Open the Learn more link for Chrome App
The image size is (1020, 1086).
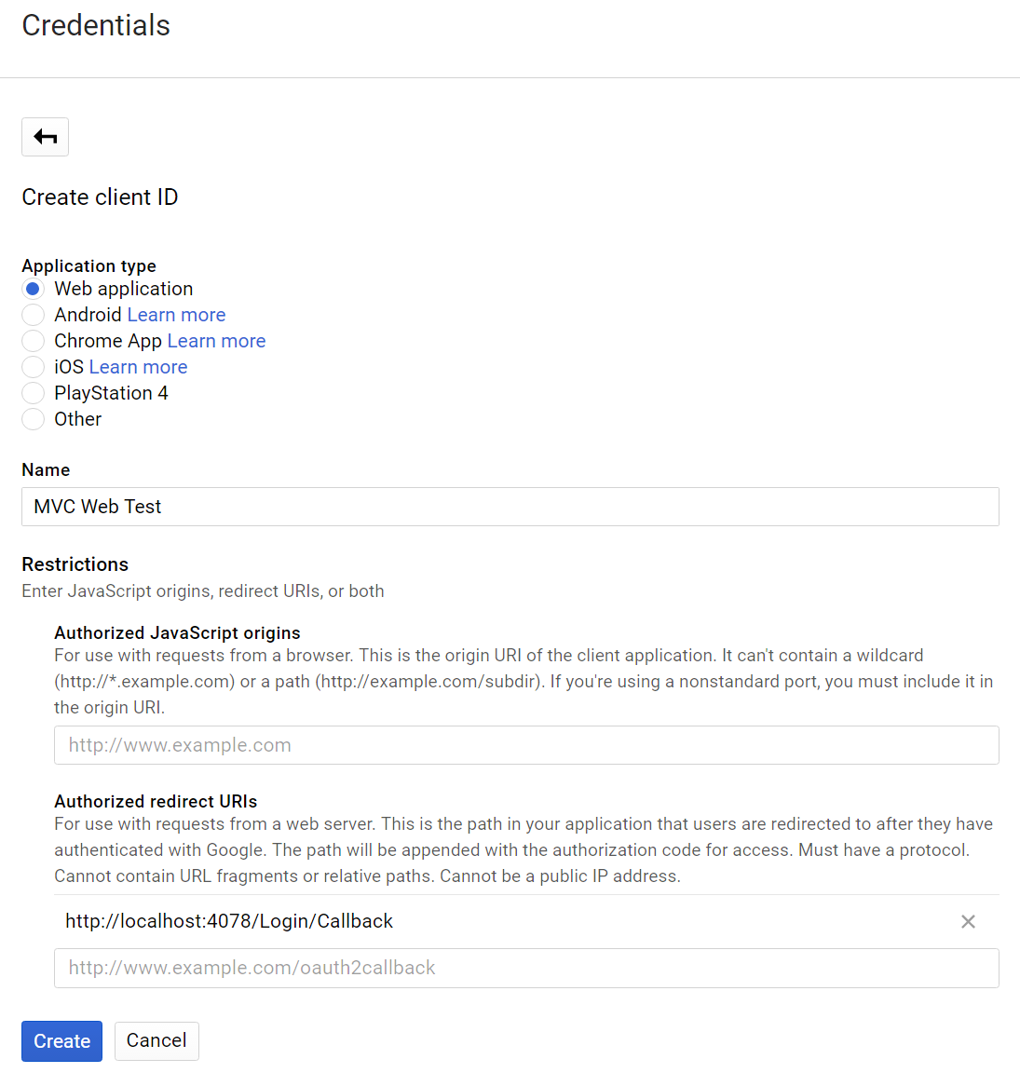coord(216,341)
